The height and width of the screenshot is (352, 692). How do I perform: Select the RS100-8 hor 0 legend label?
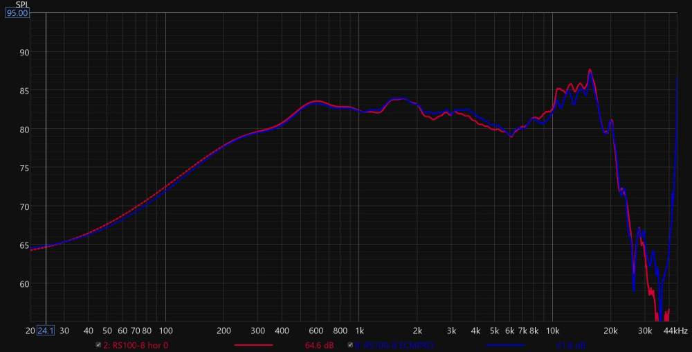coord(139,344)
